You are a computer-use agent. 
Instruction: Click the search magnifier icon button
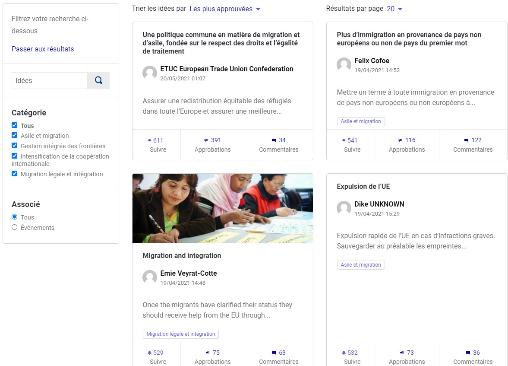click(98, 80)
